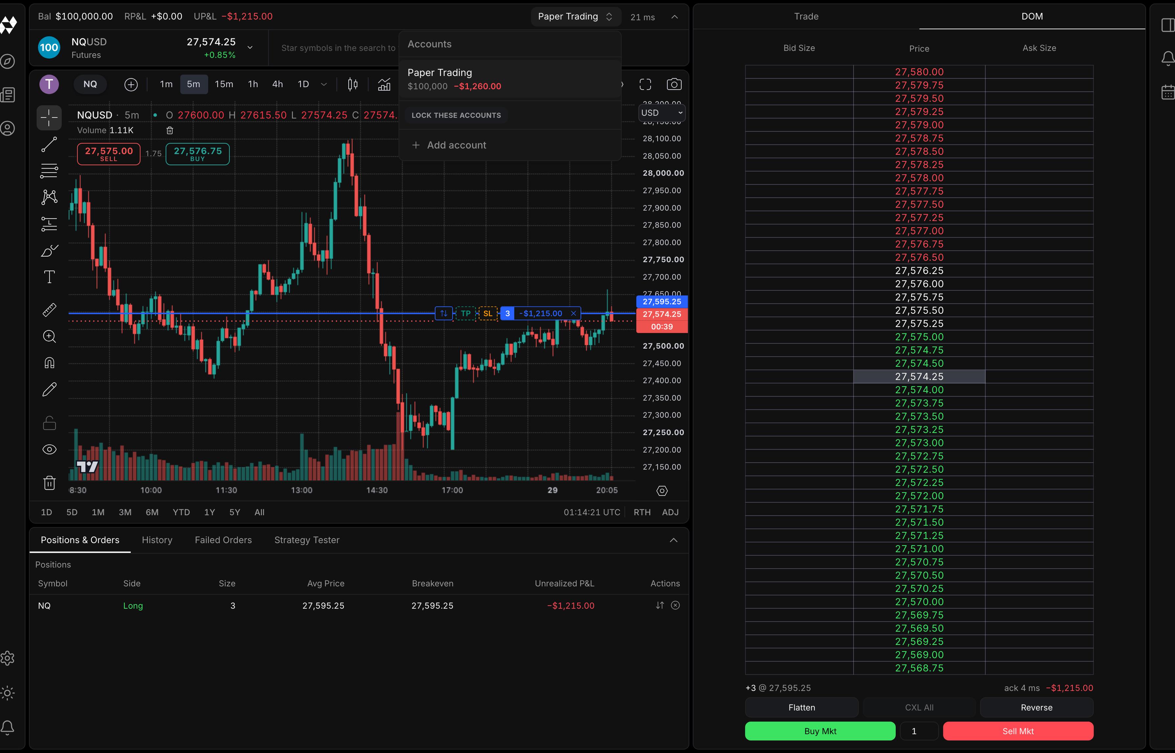
Task: Collapse the Positions & Orders panel
Action: pyautogui.click(x=673, y=540)
